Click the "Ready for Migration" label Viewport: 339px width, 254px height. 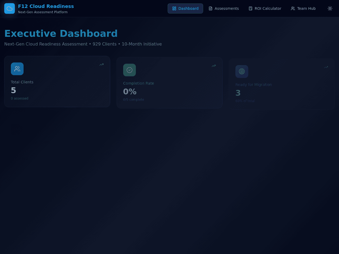[x=253, y=85]
